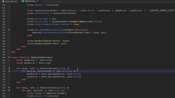The image size is (175, 98).
Task: Click 'math.max' on line 74
Action: 47,74
